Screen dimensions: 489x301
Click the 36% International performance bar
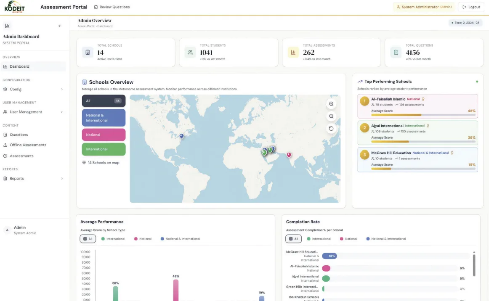(116, 293)
